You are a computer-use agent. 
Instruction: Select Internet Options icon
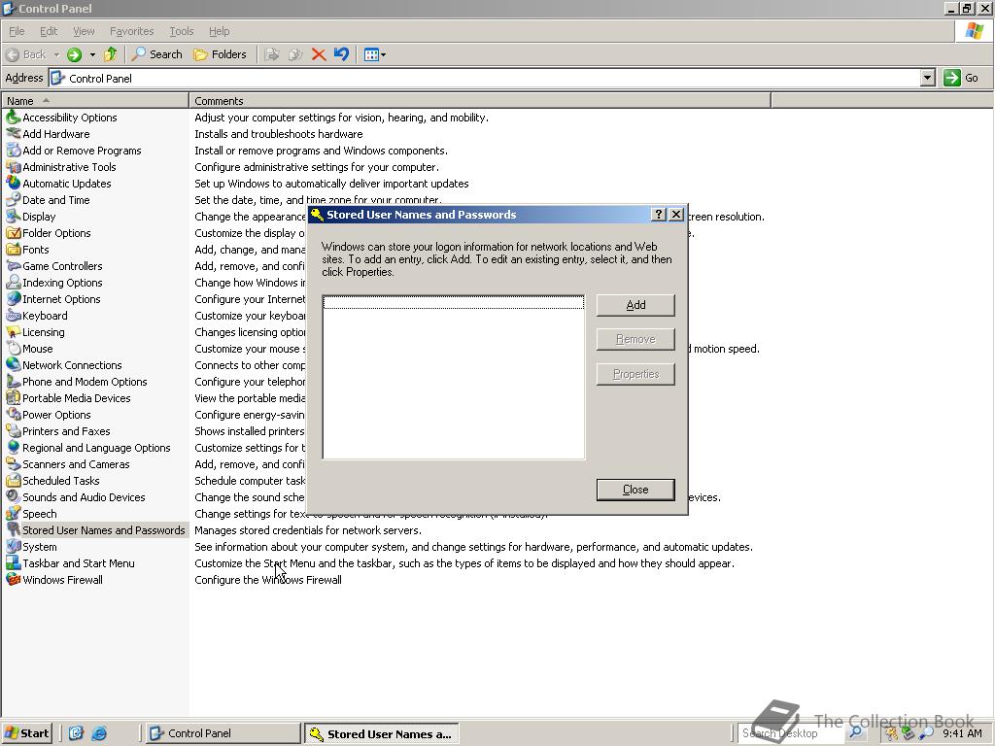pos(14,299)
